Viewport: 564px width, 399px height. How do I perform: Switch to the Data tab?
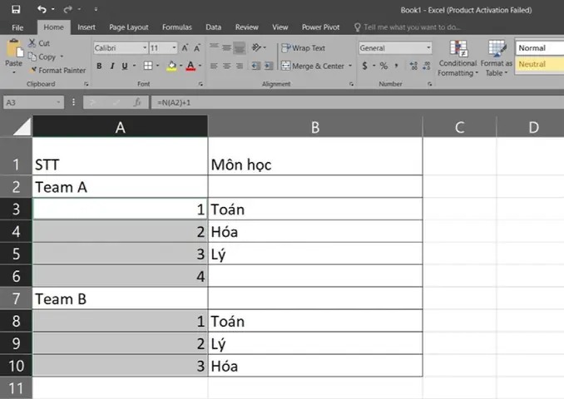213,27
